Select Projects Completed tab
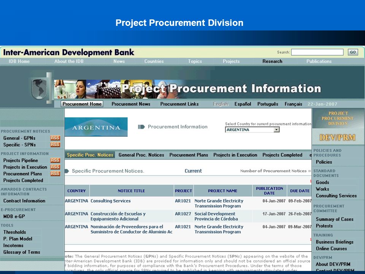Viewport: 365px width, 274px height. coord(282,155)
